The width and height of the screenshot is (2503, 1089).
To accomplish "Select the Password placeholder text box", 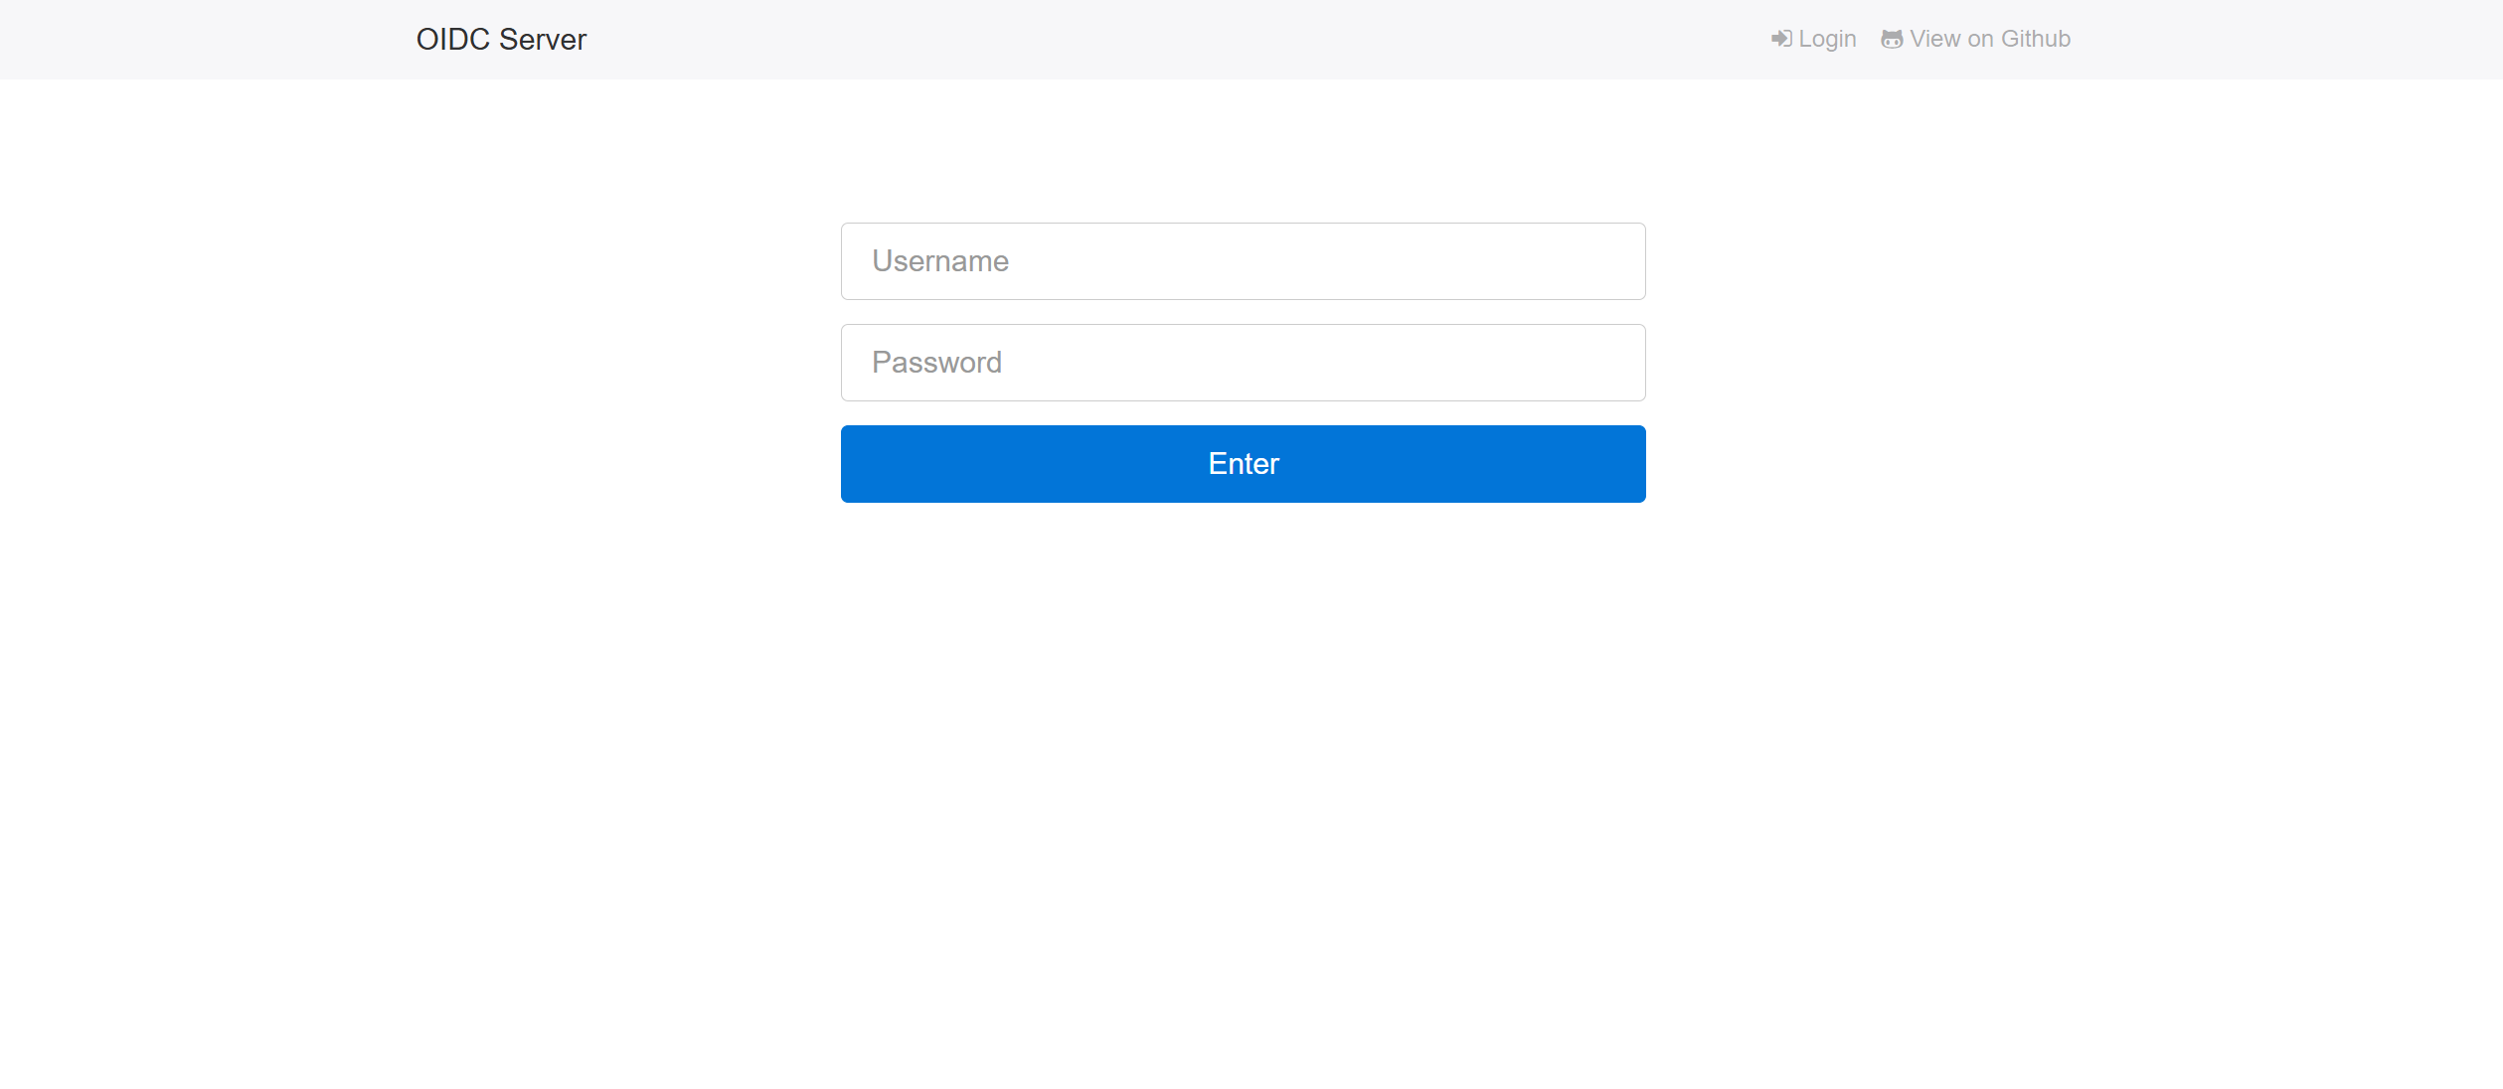I will (1243, 363).
